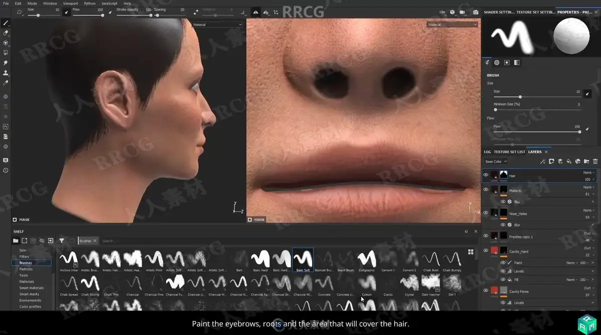Select the Paint brush tool in left toolbar

(x=6, y=23)
